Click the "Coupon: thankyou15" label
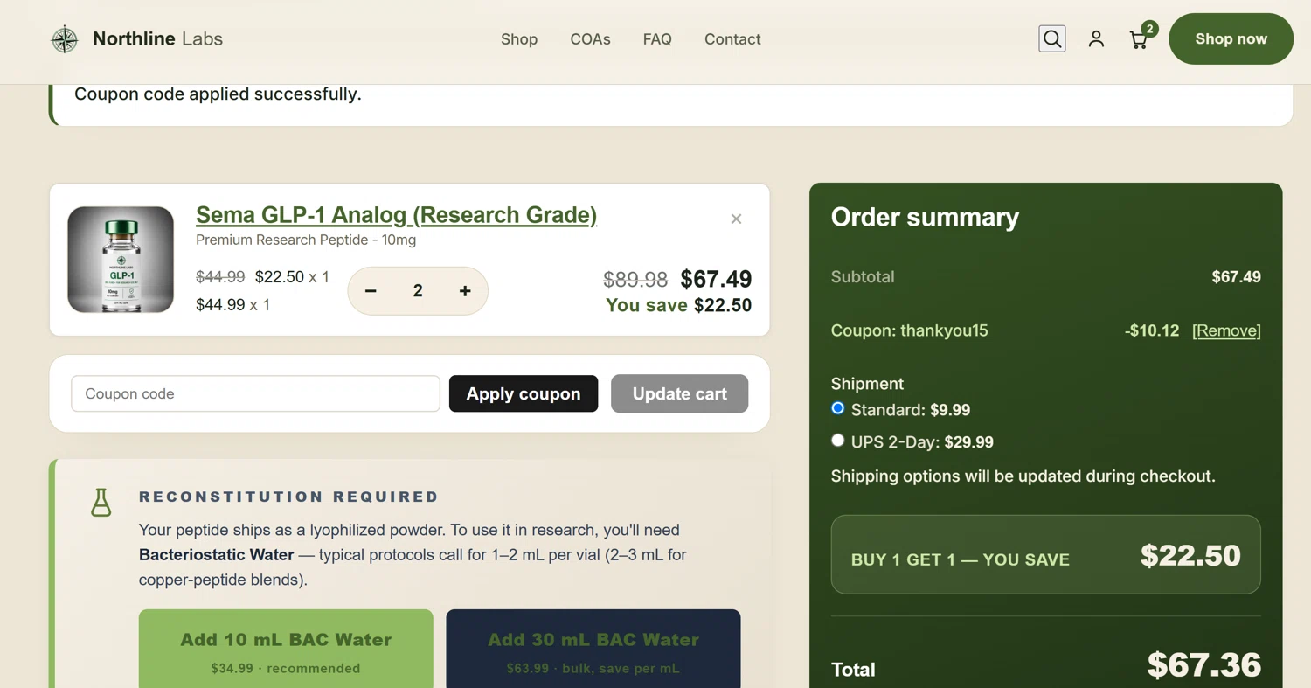This screenshot has width=1311, height=688. coord(909,330)
